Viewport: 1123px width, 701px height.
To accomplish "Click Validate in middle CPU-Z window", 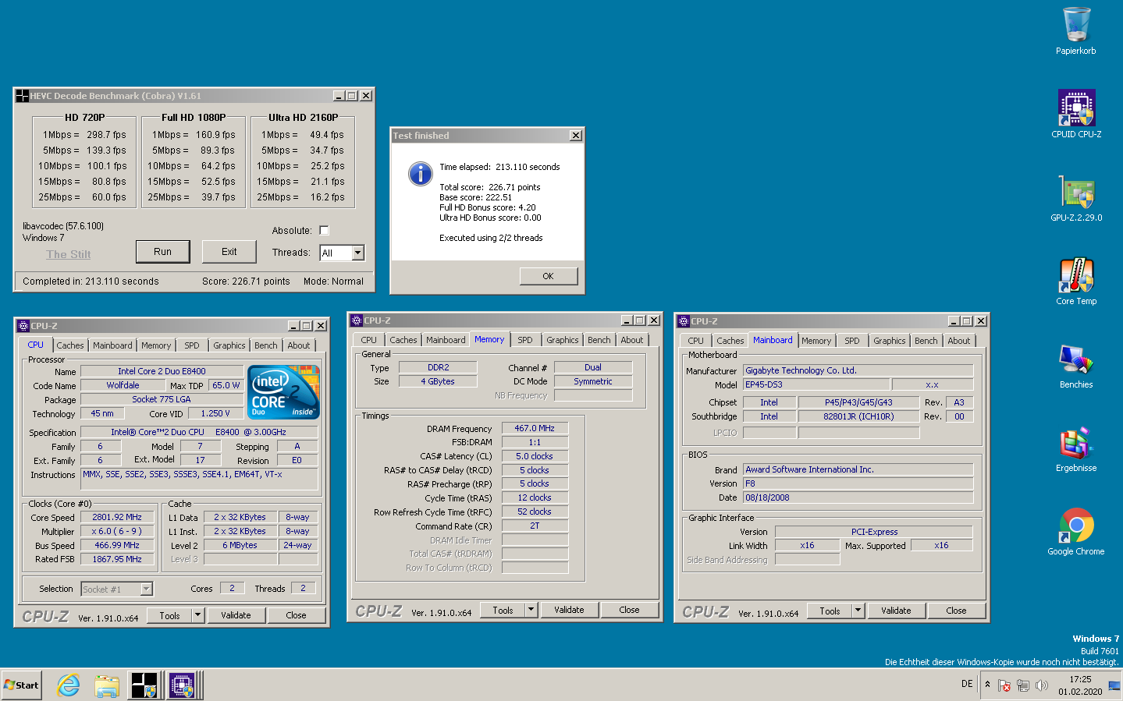I will 569,610.
